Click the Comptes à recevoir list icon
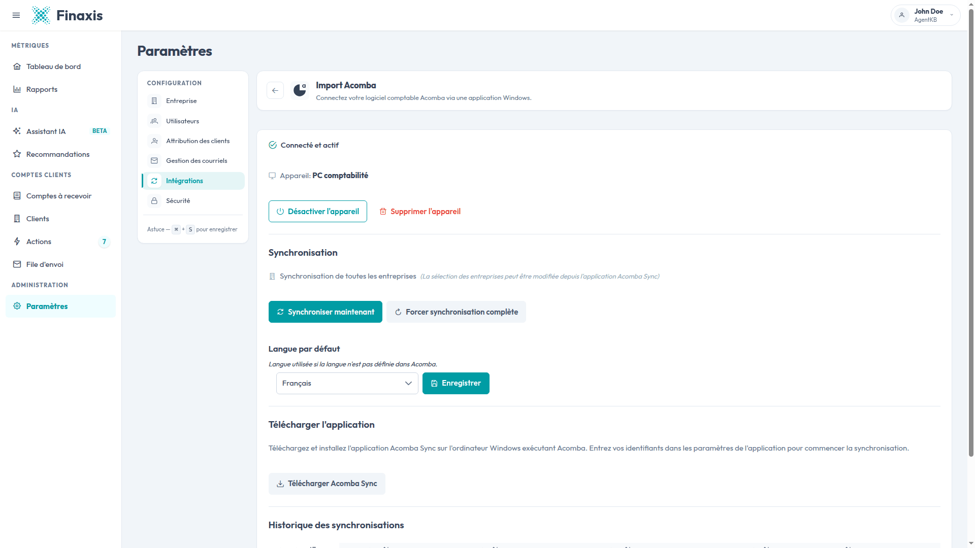975x548 pixels. [17, 196]
